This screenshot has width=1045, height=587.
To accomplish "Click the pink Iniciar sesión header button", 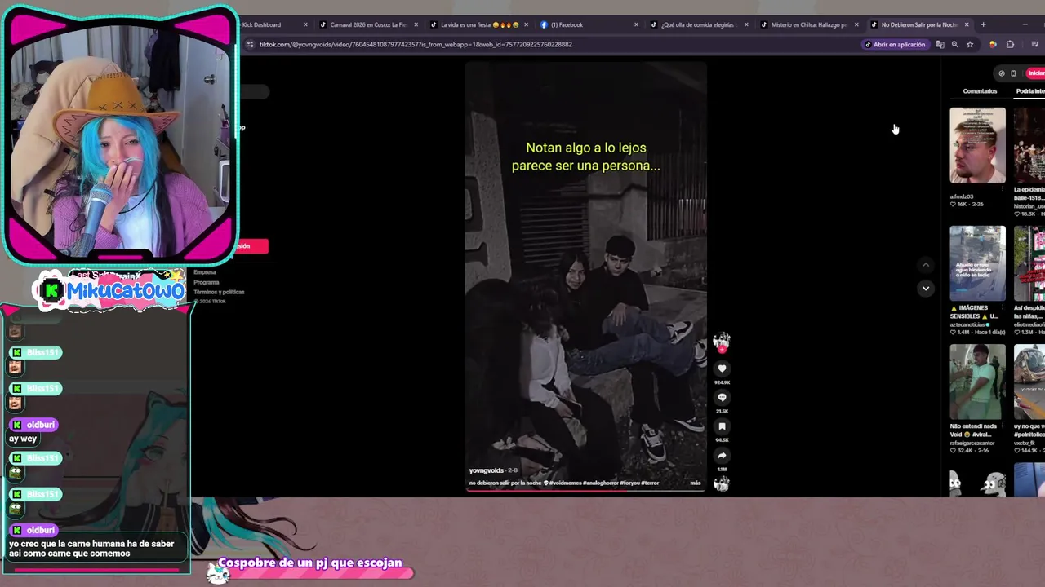I will coord(1036,73).
